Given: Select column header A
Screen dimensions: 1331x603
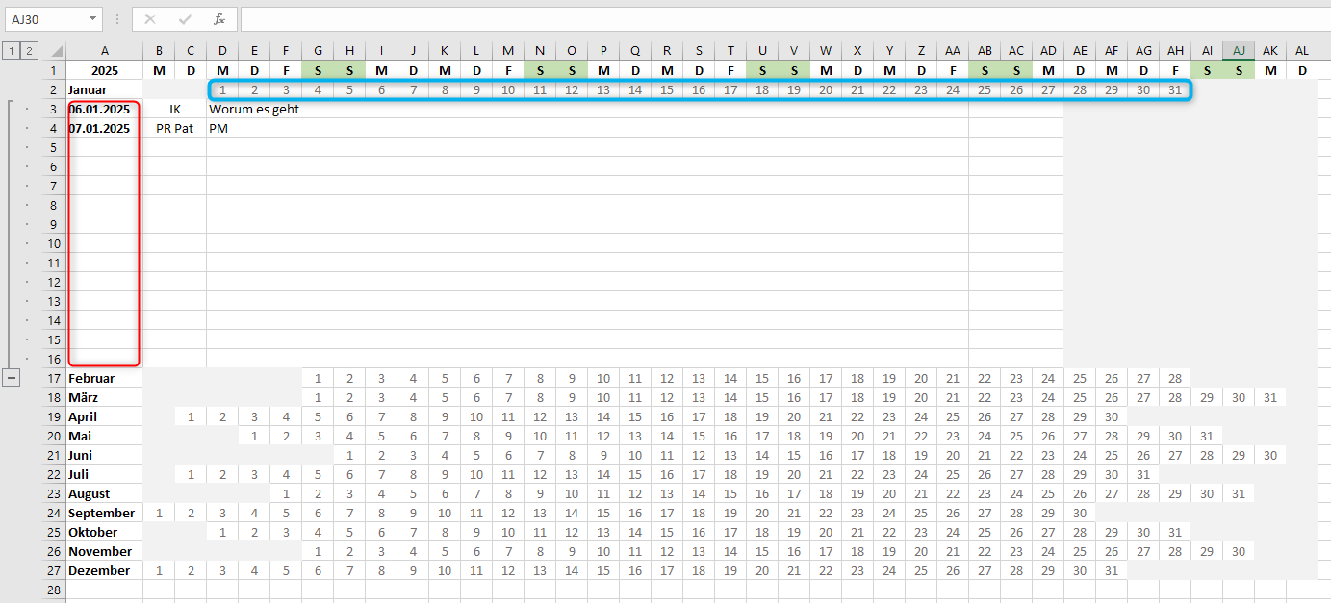Looking at the screenshot, I should [x=104, y=51].
